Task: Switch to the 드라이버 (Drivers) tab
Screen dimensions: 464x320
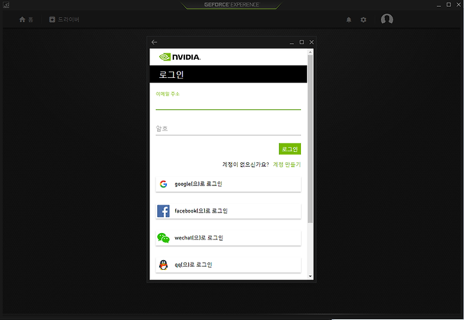Action: point(64,19)
